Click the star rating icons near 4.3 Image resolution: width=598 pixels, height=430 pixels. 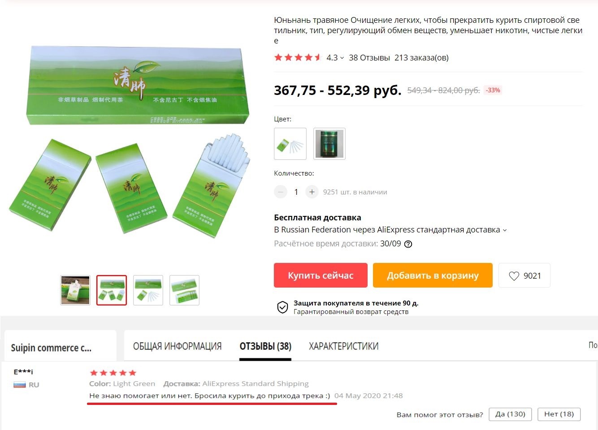click(298, 57)
